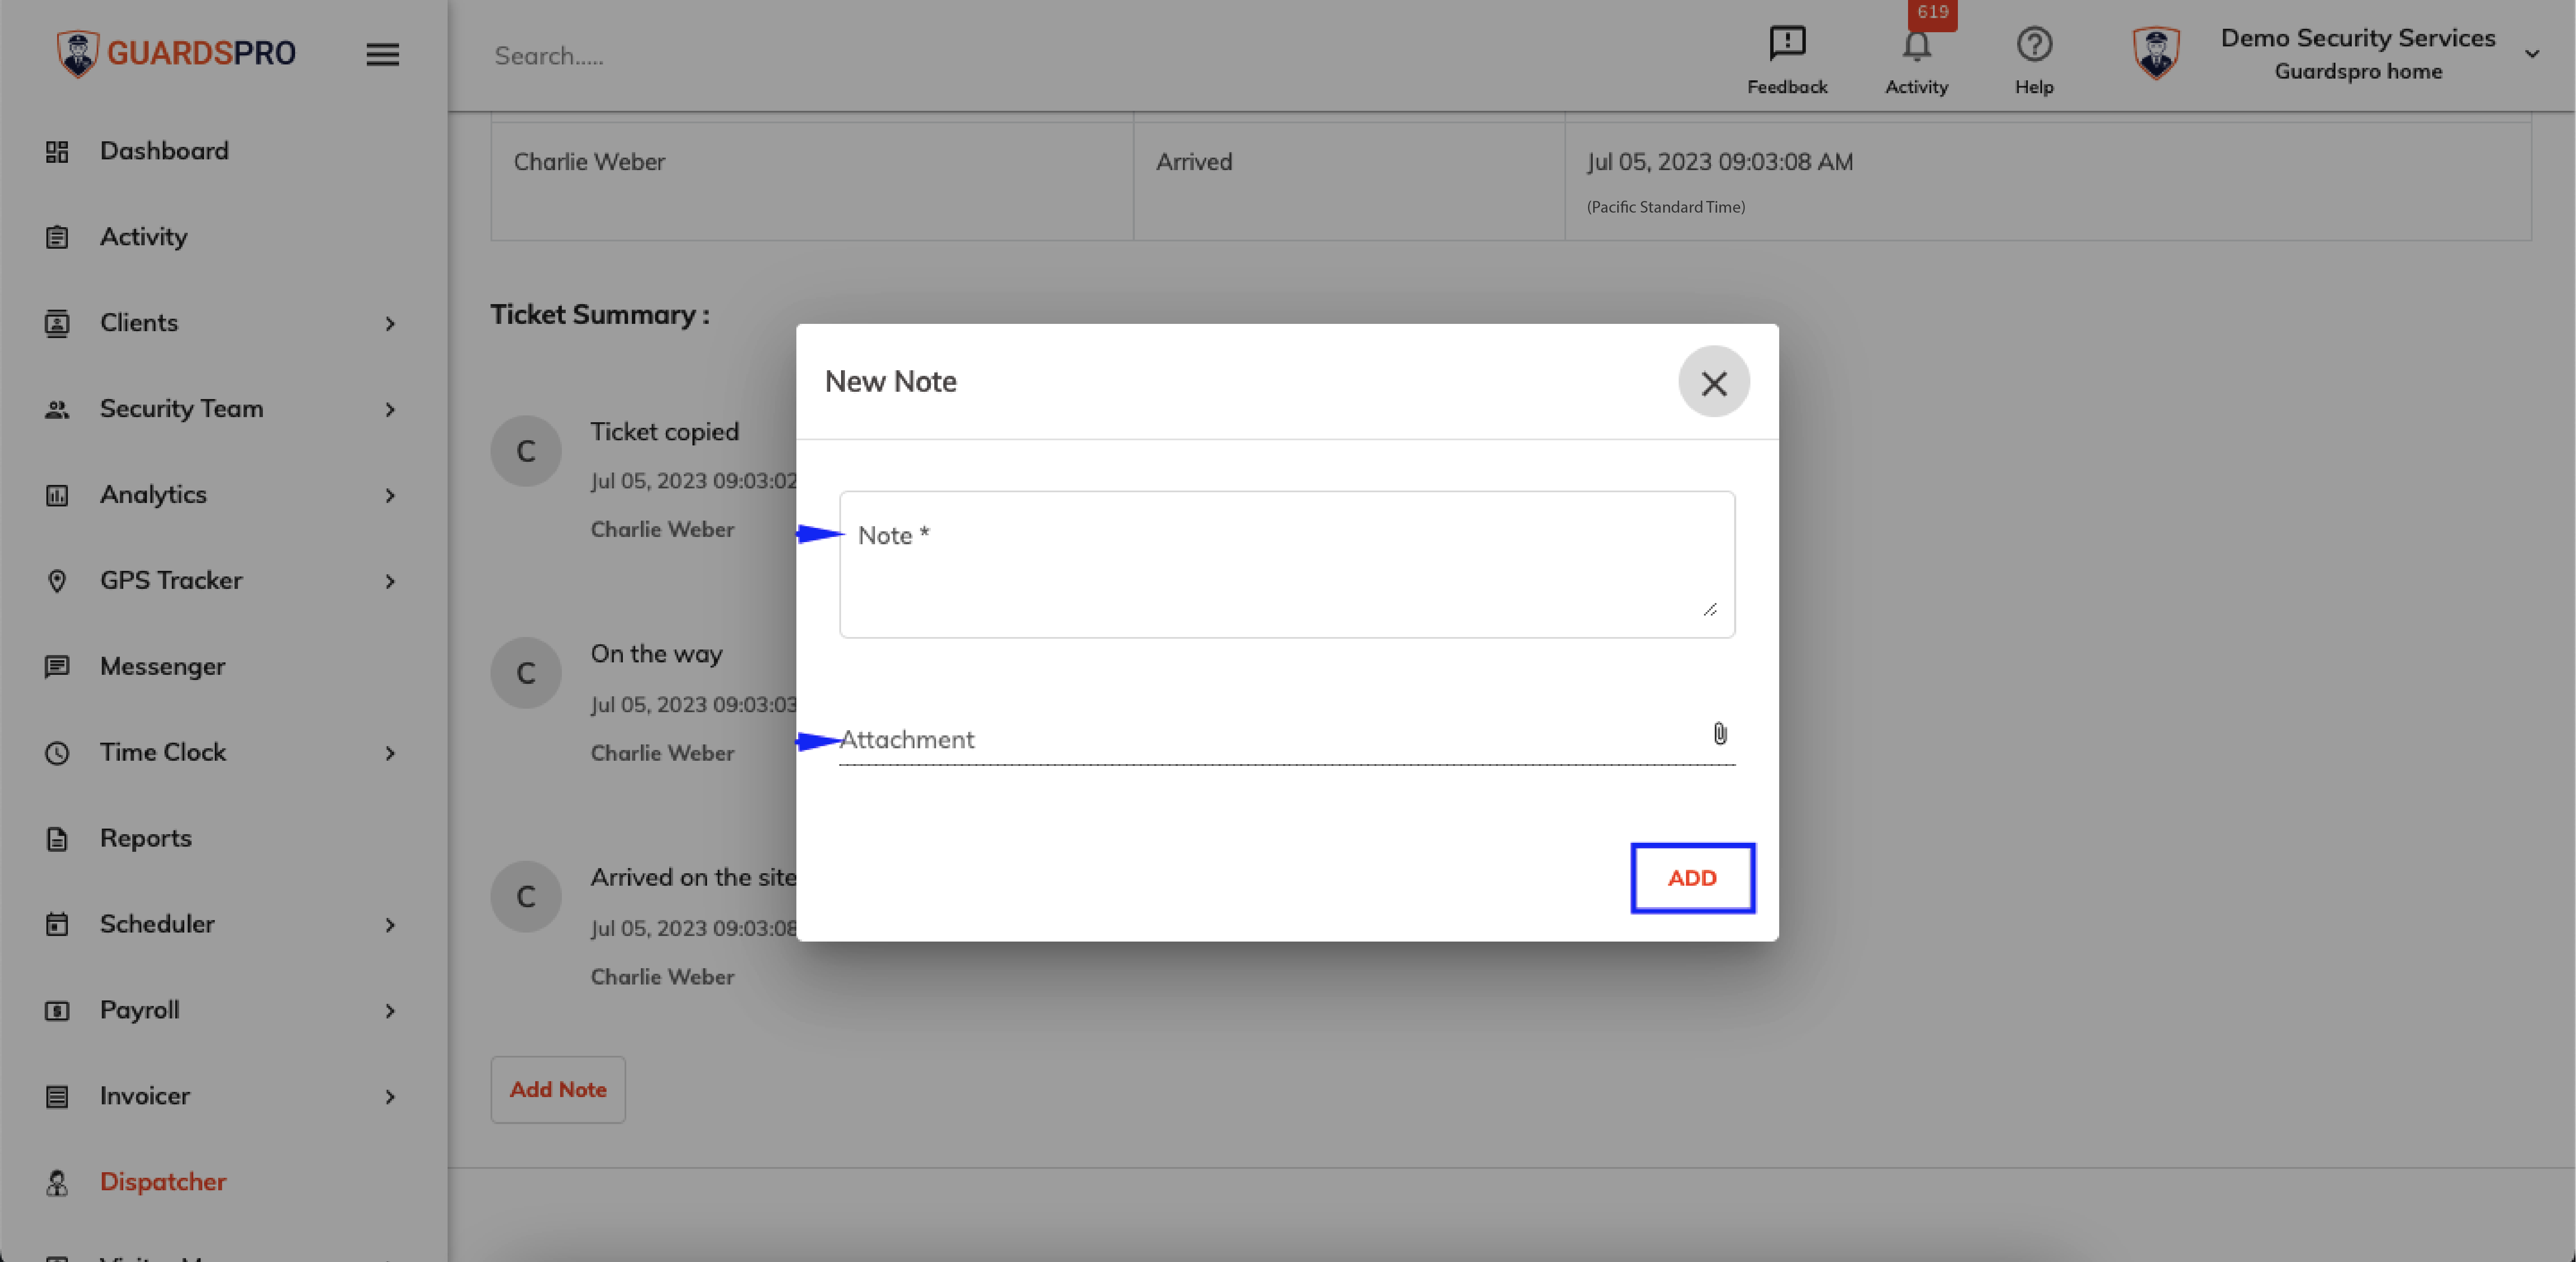This screenshot has width=2576, height=1262.
Task: Click the 'Ticket copied' summary entry
Action: (x=665, y=432)
